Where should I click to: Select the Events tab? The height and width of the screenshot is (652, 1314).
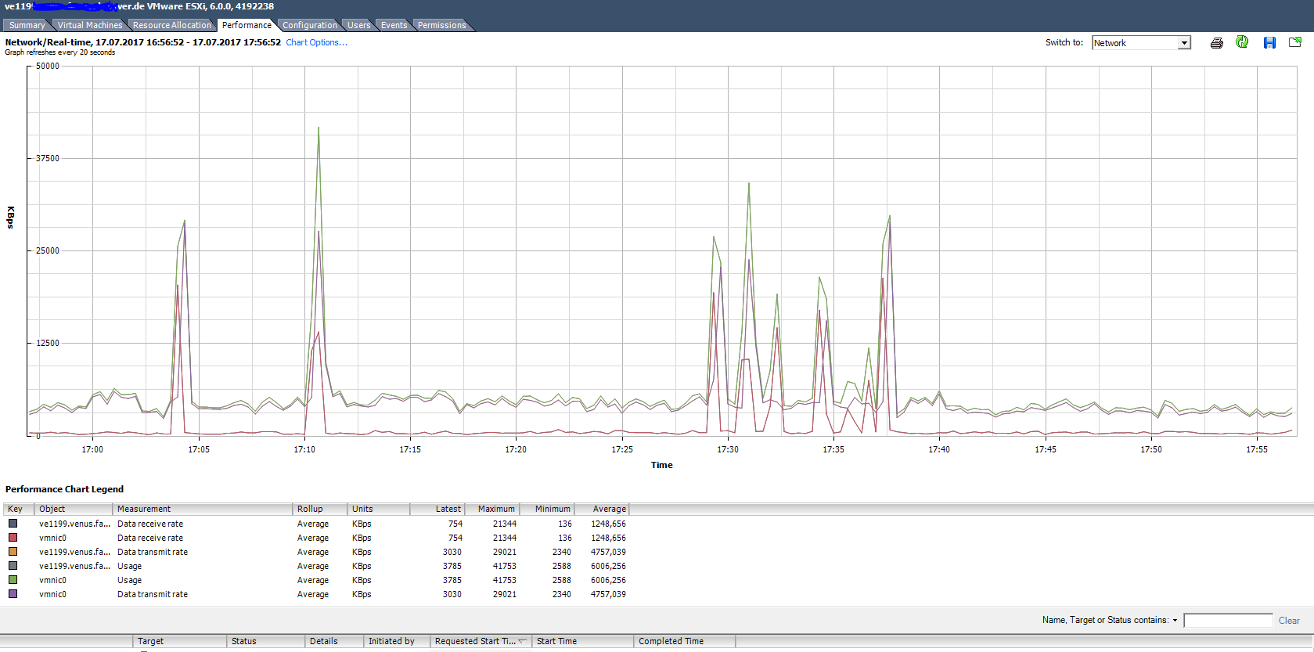click(x=394, y=25)
